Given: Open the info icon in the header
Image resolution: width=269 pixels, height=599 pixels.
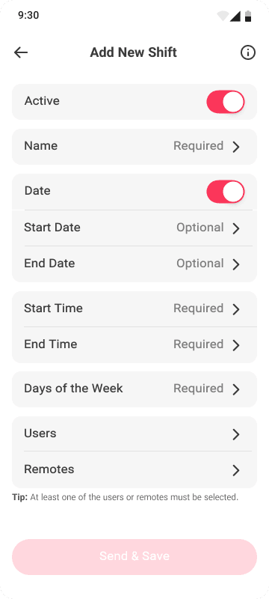Looking at the screenshot, I should pyautogui.click(x=248, y=52).
